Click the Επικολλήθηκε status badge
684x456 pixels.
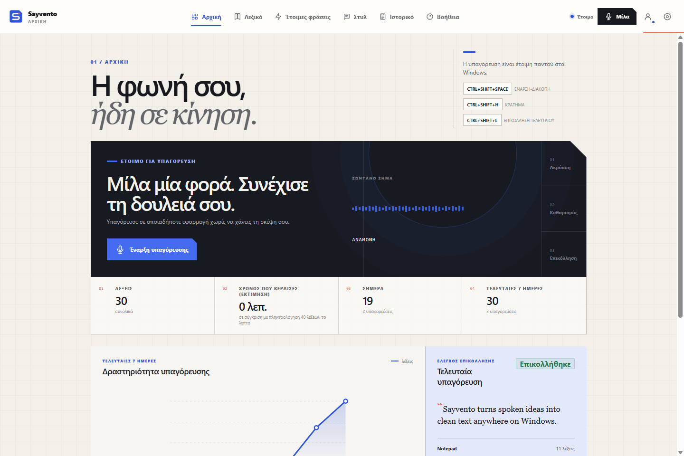point(545,364)
